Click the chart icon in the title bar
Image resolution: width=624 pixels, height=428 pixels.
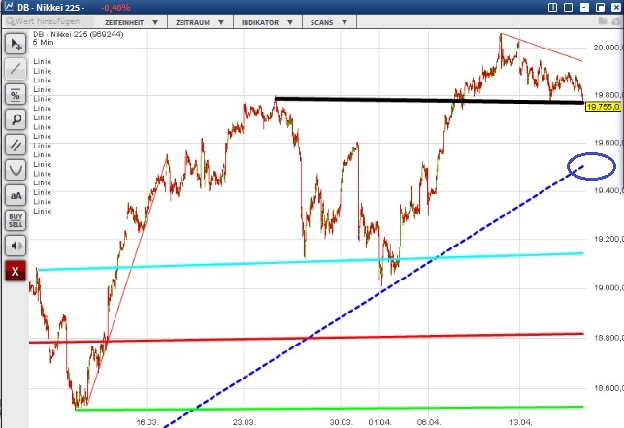tap(9, 7)
